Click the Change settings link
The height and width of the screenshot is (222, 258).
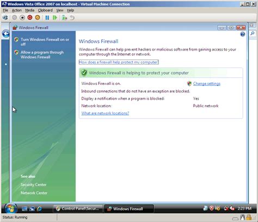coord(207,84)
